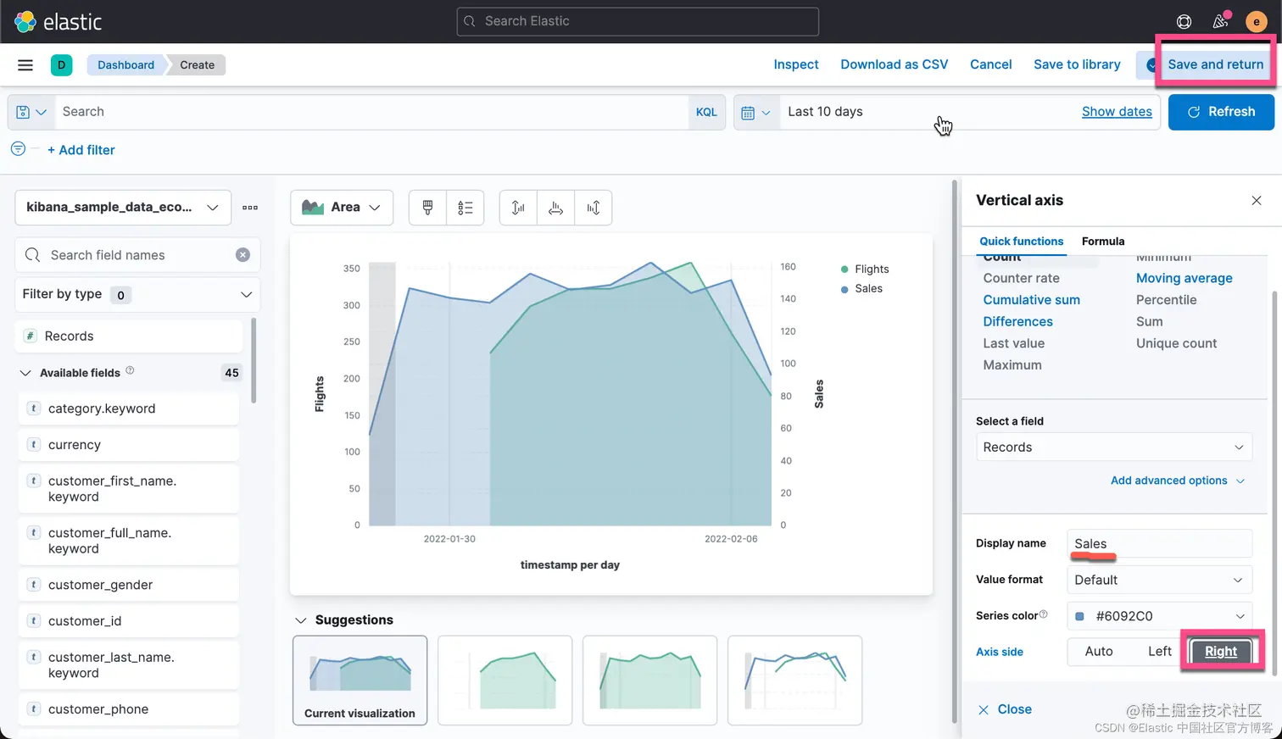The height and width of the screenshot is (739, 1282).
Task: Set axis side to Right
Action: pos(1220,651)
